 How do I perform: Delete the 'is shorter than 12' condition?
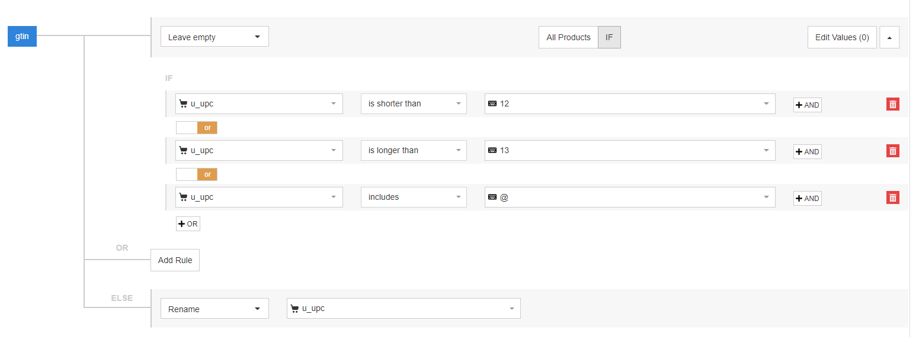tap(892, 104)
